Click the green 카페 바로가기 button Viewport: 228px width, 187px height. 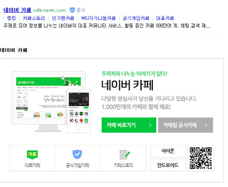[x=129, y=125]
